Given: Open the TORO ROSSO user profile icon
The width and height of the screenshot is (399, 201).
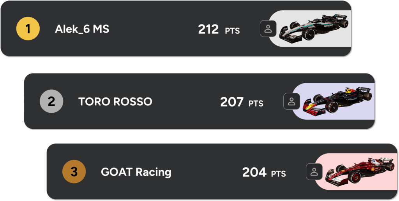Looking at the screenshot, I should coord(291,101).
